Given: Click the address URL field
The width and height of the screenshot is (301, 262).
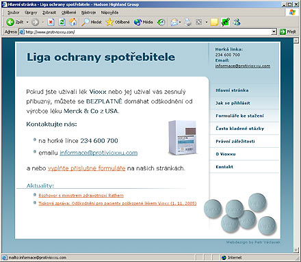Looking at the screenshot, I should (x=148, y=32).
